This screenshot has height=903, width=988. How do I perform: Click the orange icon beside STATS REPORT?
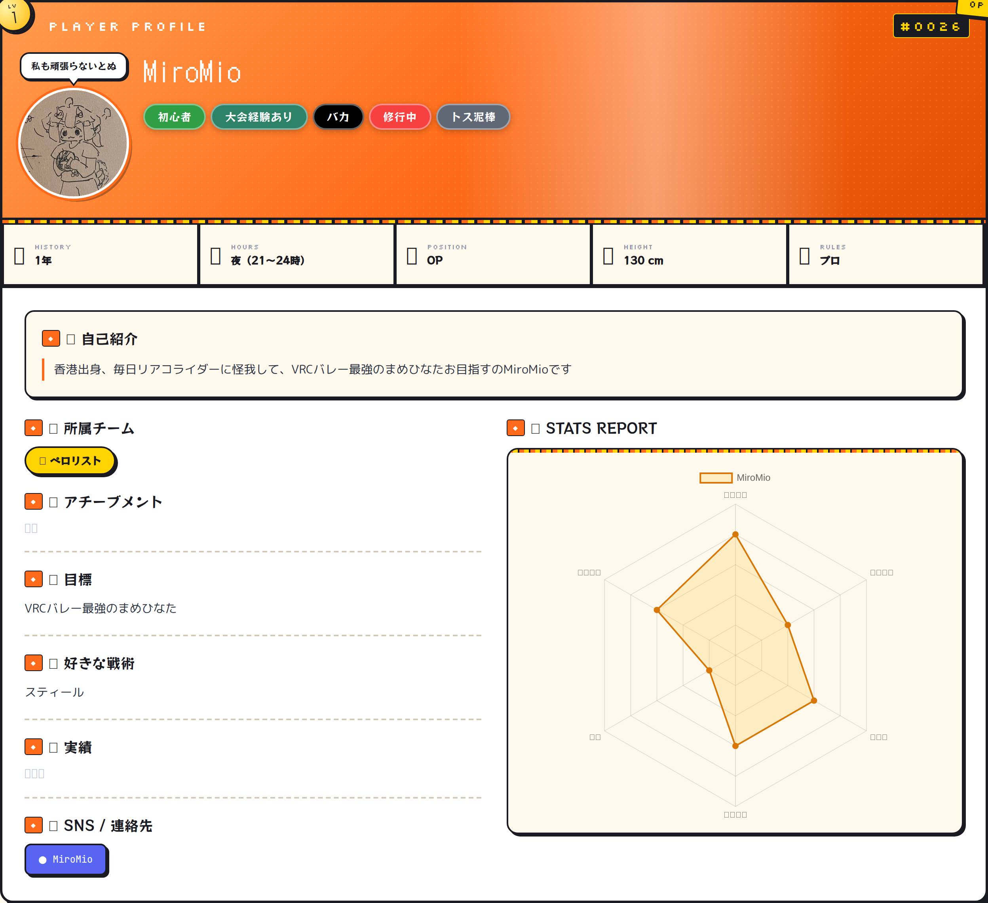(x=515, y=428)
